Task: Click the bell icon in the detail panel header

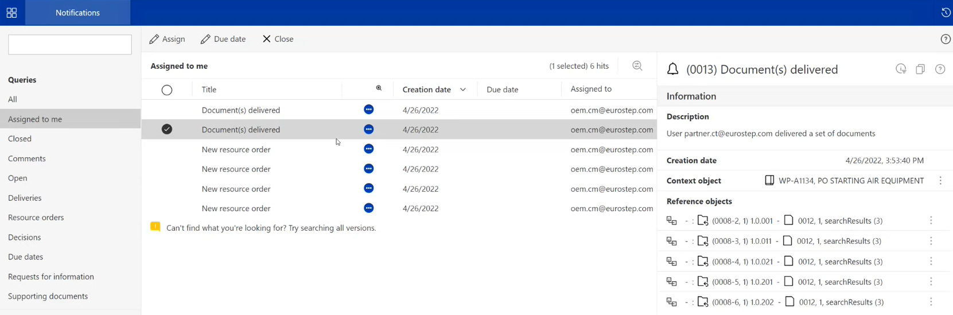Action: (x=673, y=69)
